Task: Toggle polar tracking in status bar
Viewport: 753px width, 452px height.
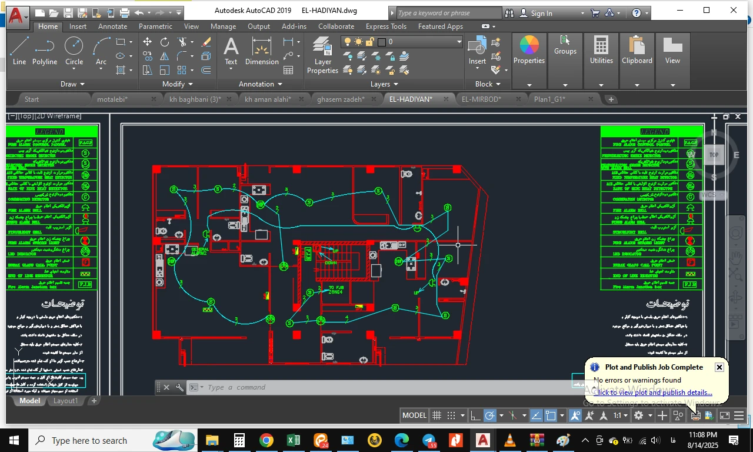Action: (x=489, y=416)
